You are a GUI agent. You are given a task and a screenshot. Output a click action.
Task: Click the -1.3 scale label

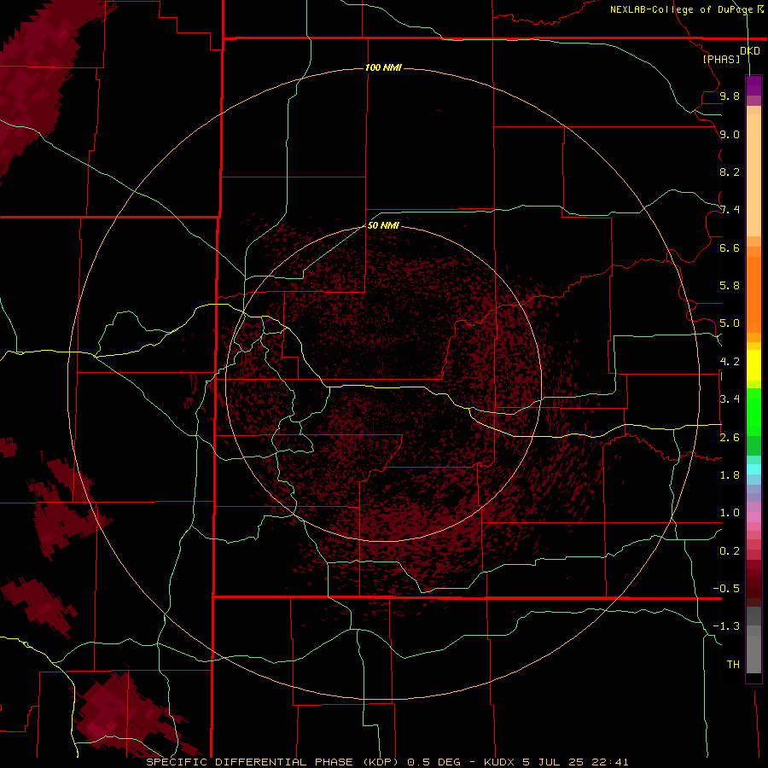726,626
